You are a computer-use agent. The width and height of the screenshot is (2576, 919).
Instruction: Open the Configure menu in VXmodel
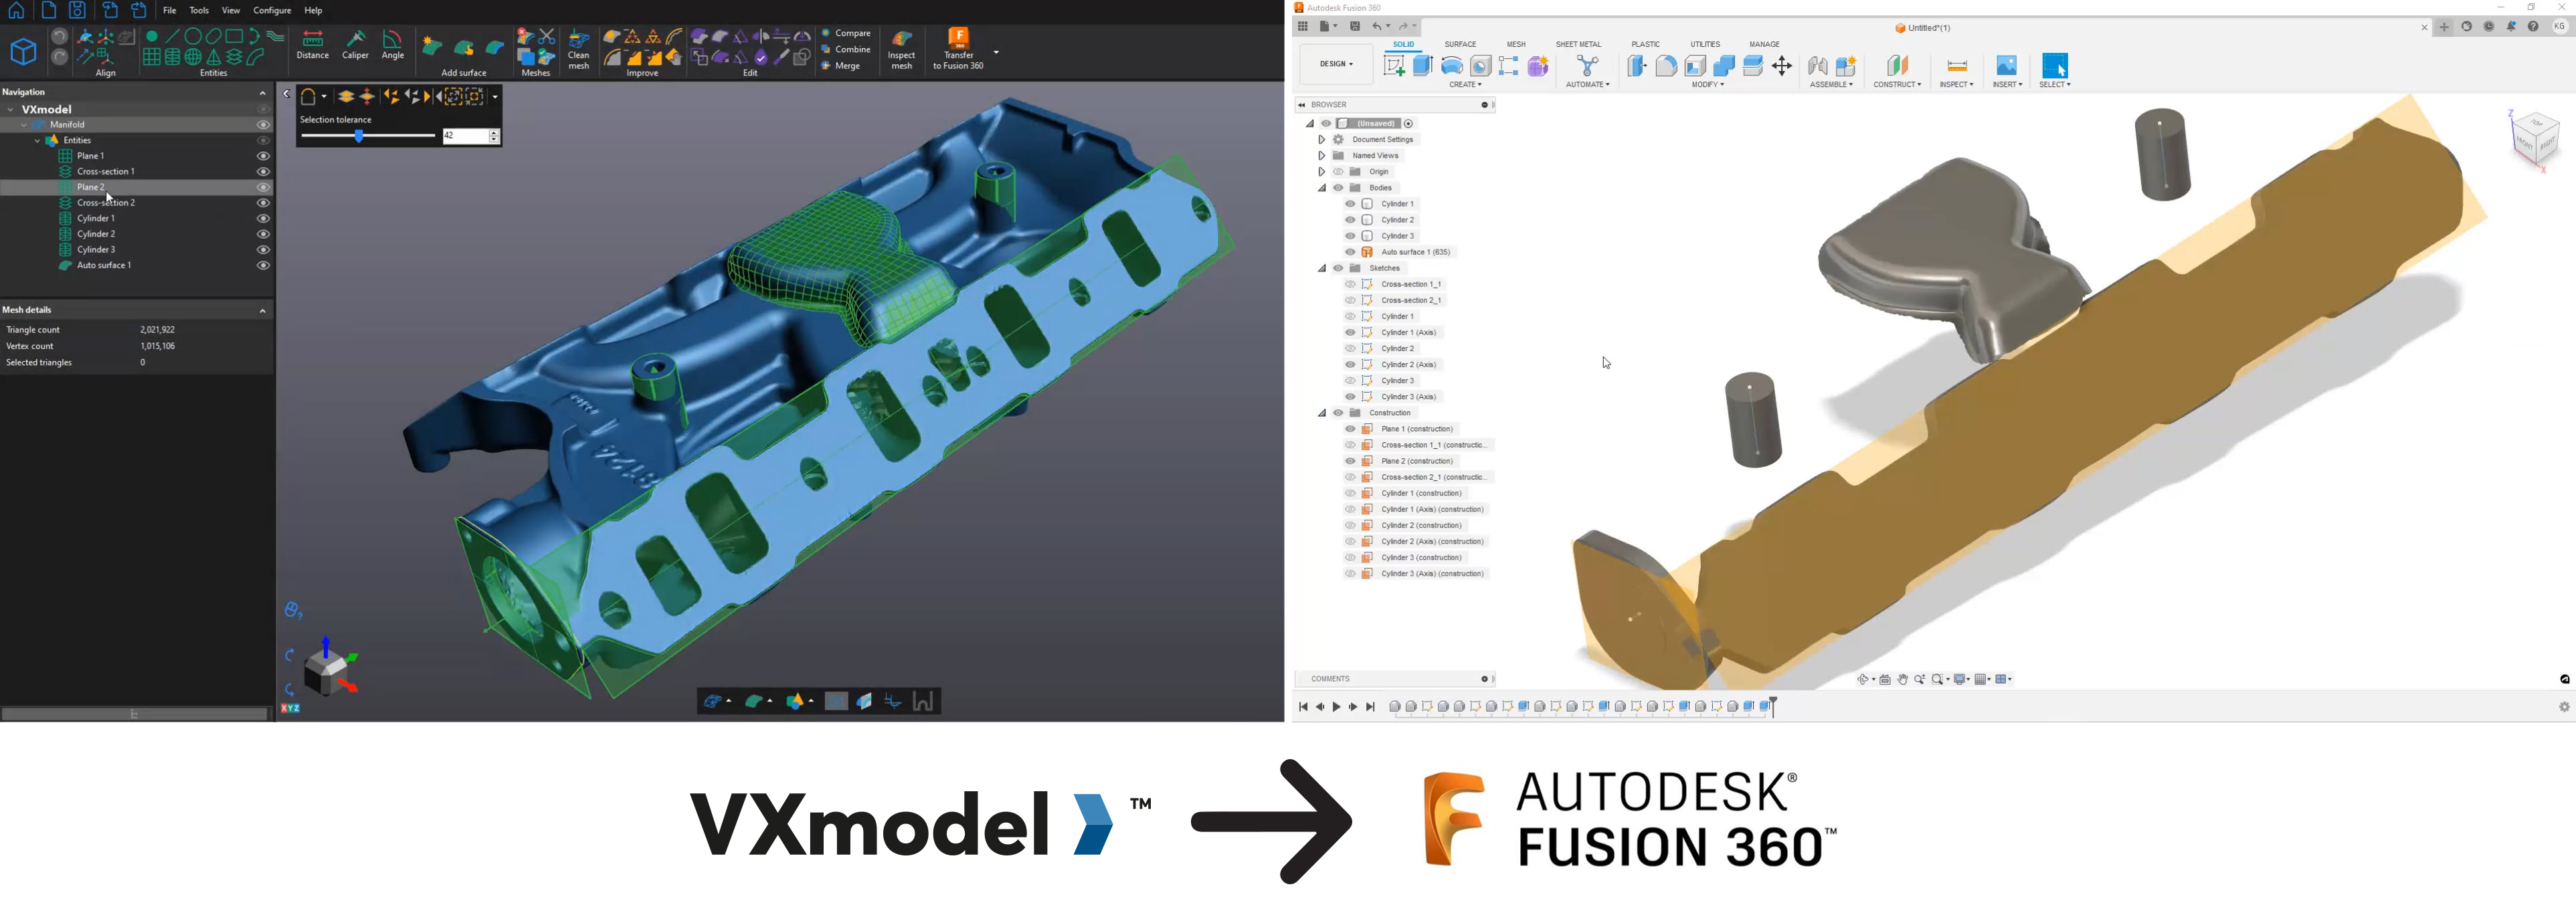[272, 11]
